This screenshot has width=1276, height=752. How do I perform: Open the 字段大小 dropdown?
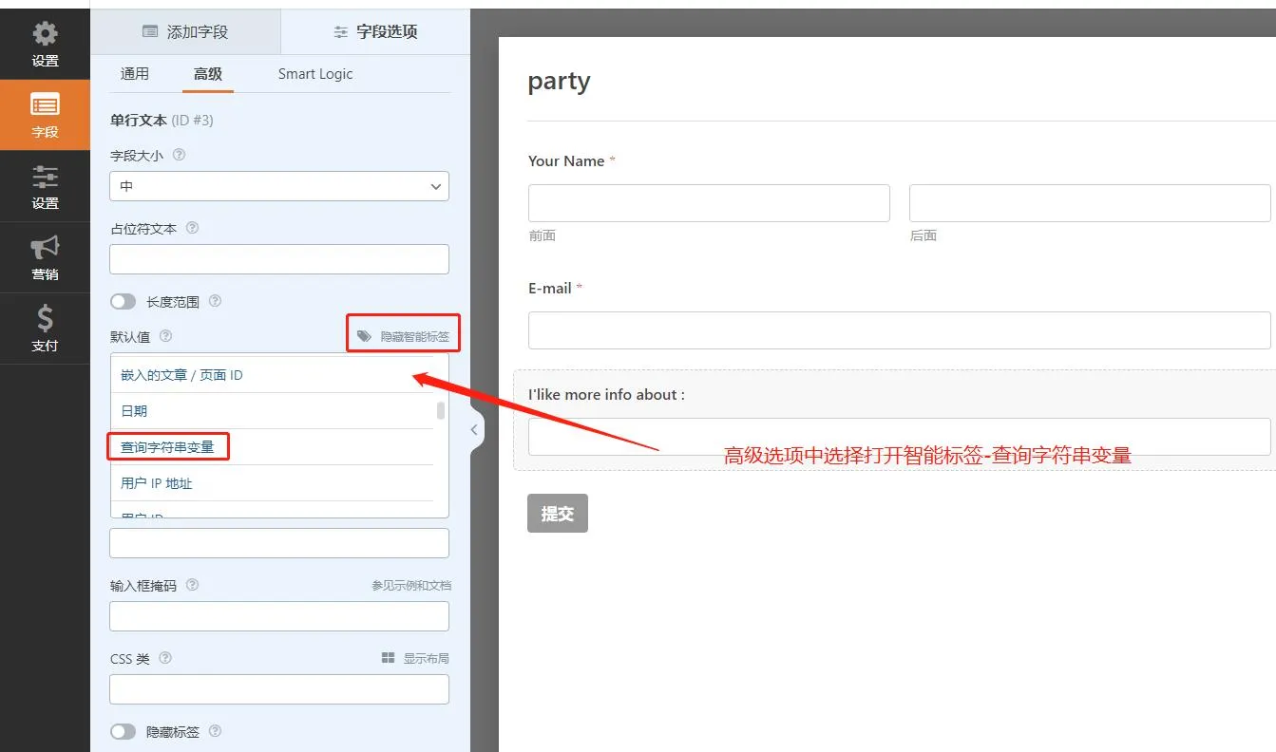tap(279, 186)
